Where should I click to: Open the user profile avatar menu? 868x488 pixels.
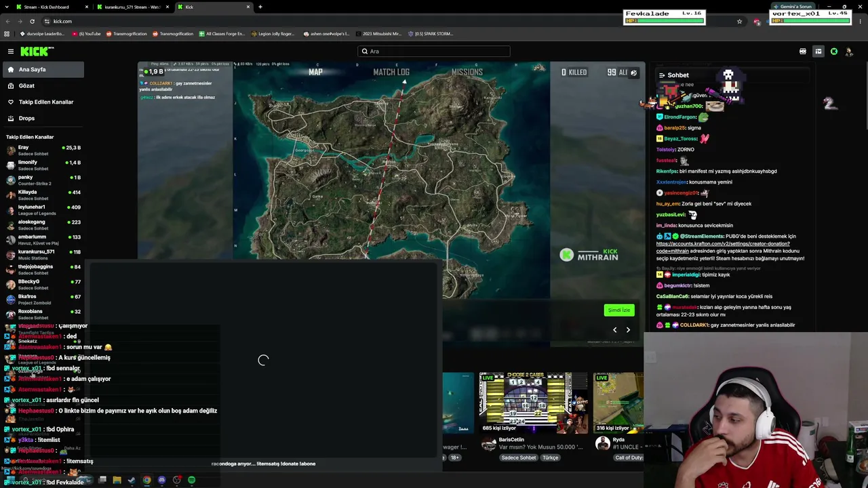tap(849, 52)
